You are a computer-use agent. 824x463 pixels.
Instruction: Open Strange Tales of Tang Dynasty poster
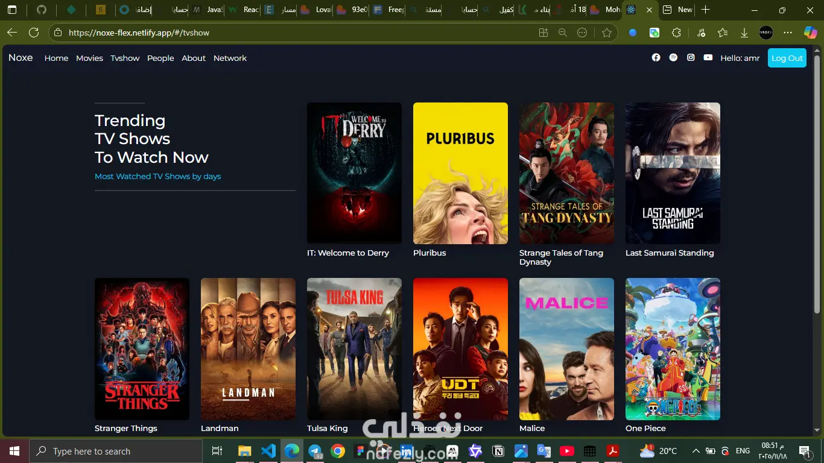[566, 173]
